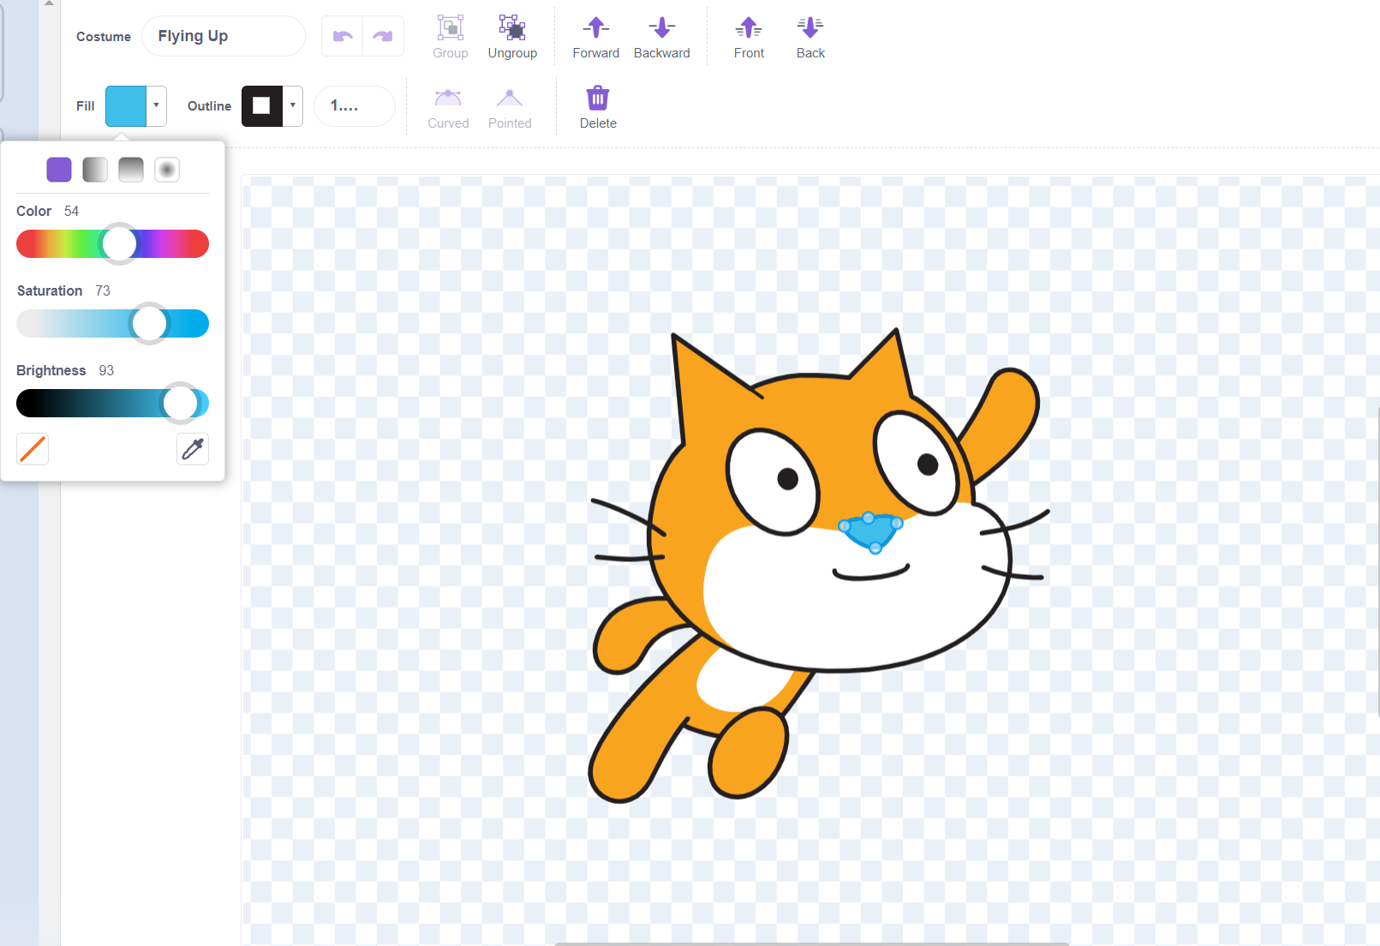
Task: Click the cat's blue nose shape
Action: click(x=871, y=532)
